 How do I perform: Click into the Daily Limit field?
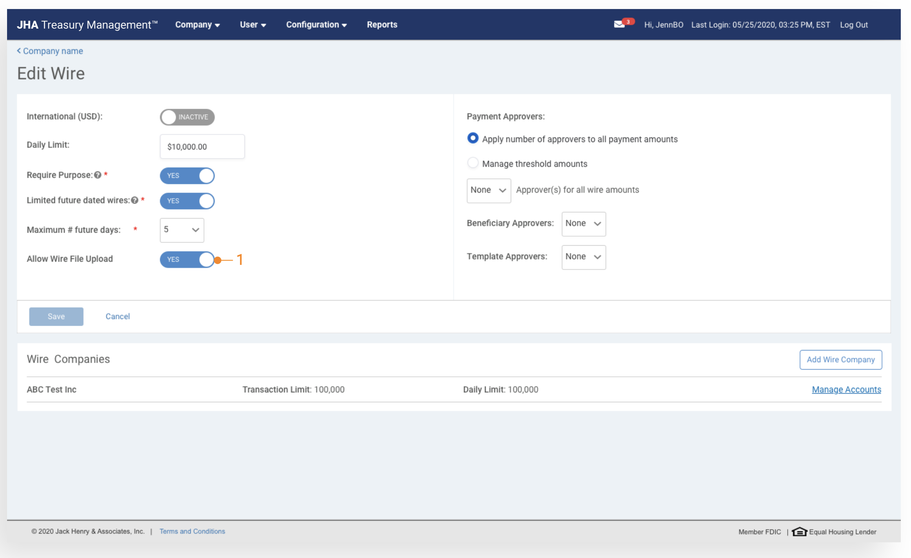pyautogui.click(x=202, y=146)
